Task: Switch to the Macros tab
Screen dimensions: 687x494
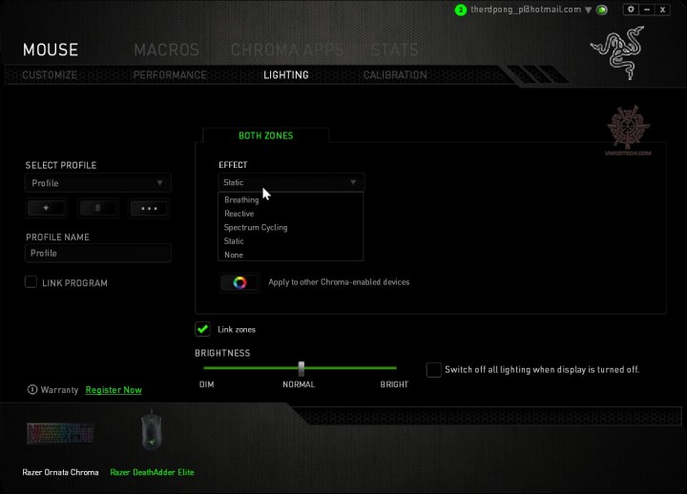Action: click(x=166, y=50)
